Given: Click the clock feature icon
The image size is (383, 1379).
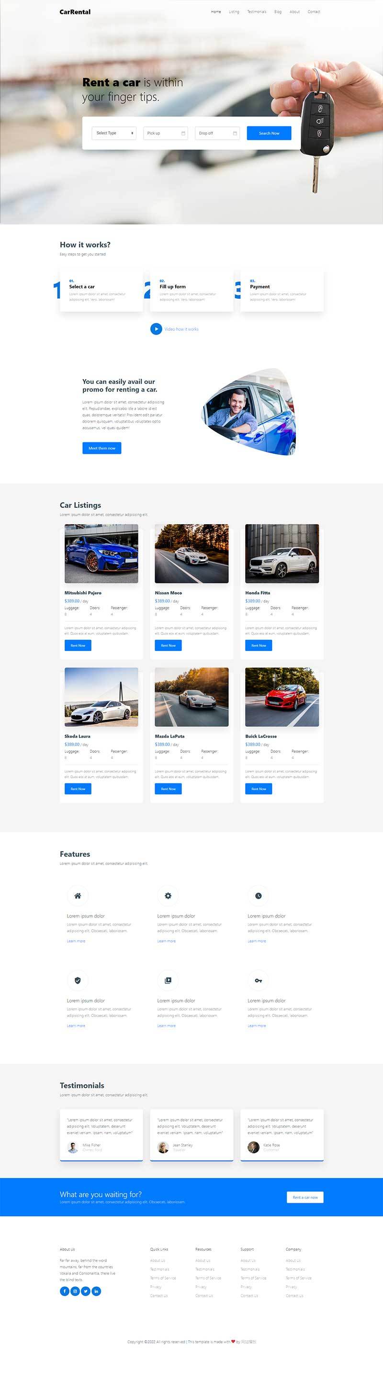Looking at the screenshot, I should point(258,896).
